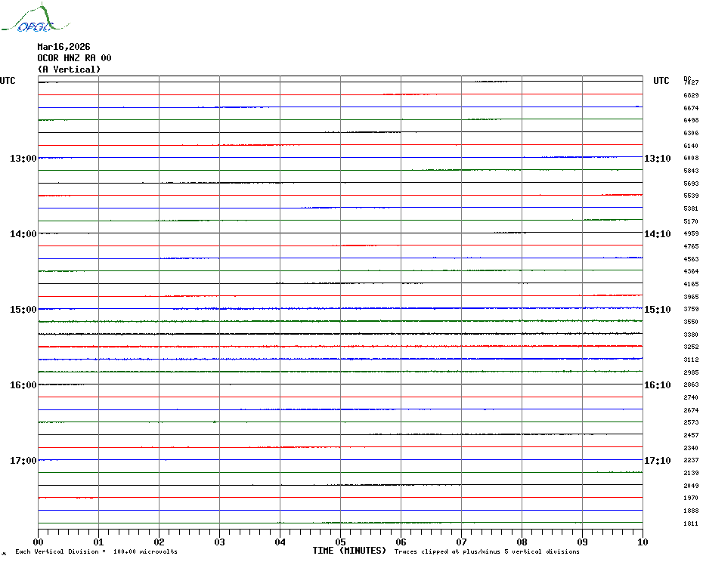Click the 13:10 time label

point(658,158)
